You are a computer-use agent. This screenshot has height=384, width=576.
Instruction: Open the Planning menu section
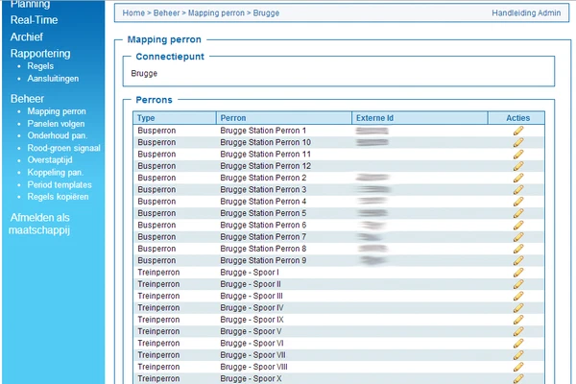click(30, 5)
